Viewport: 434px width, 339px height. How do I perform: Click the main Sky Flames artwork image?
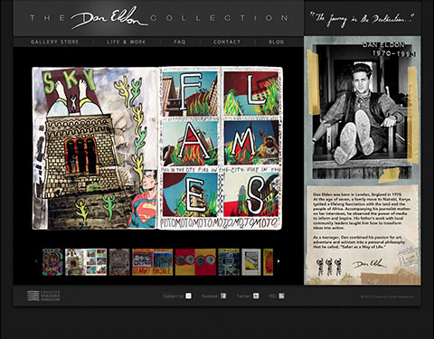tap(157, 148)
